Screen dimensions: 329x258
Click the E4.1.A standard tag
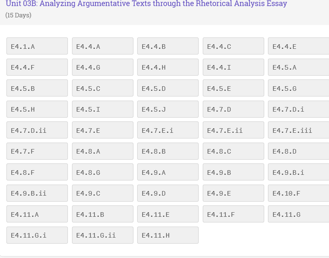37,46
